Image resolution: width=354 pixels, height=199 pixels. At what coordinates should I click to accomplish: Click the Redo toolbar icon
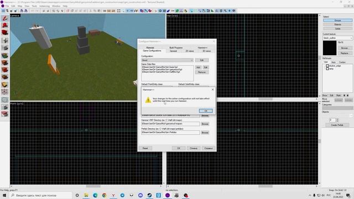pyautogui.click(x=37, y=11)
